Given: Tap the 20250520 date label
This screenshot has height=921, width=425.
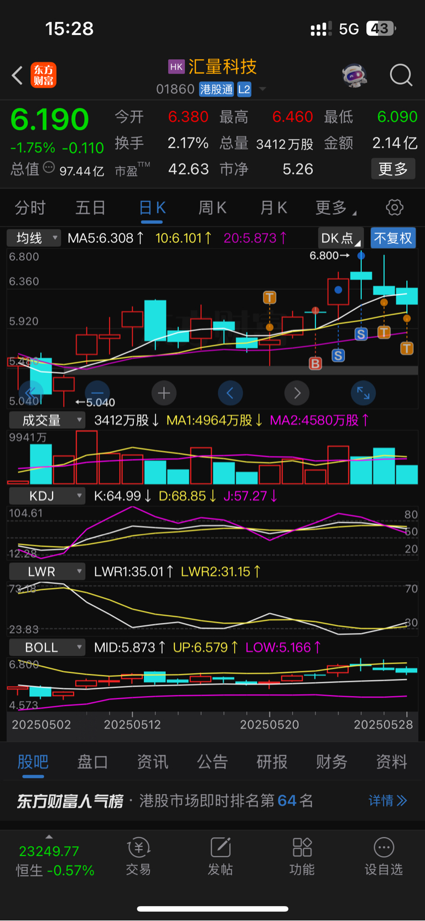Looking at the screenshot, I should 269,724.
